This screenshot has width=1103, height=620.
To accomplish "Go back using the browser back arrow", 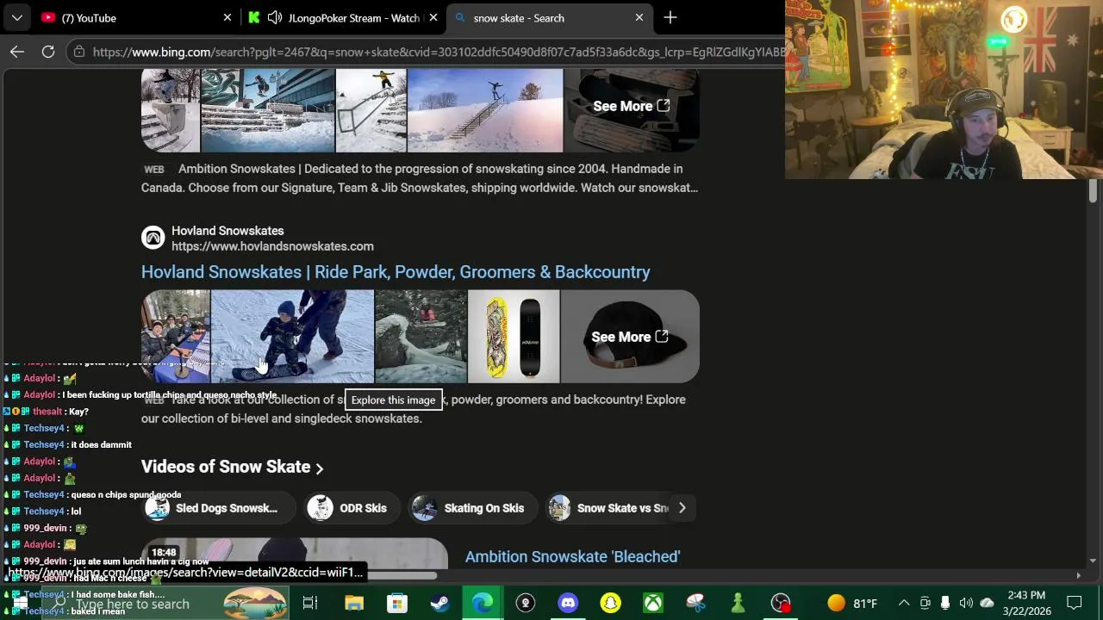I will click(x=17, y=52).
